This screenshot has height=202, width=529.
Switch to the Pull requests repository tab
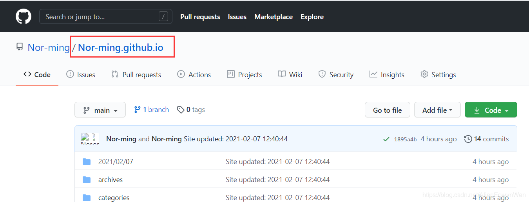[136, 74]
